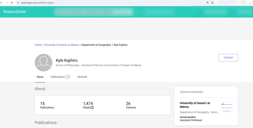Screen dimensions: 253x128
Task: Click the institution logo thumbnail
Action: click(x=227, y=107)
